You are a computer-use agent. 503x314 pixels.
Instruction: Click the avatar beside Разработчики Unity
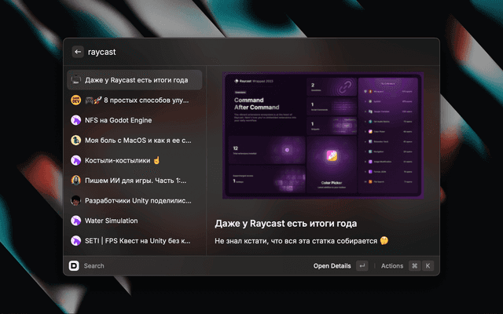click(x=75, y=201)
